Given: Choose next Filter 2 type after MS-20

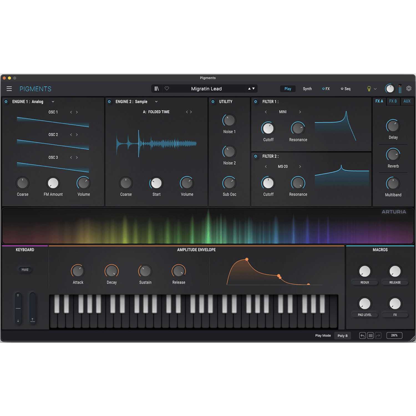Looking at the screenshot, I should pyautogui.click(x=300, y=166).
